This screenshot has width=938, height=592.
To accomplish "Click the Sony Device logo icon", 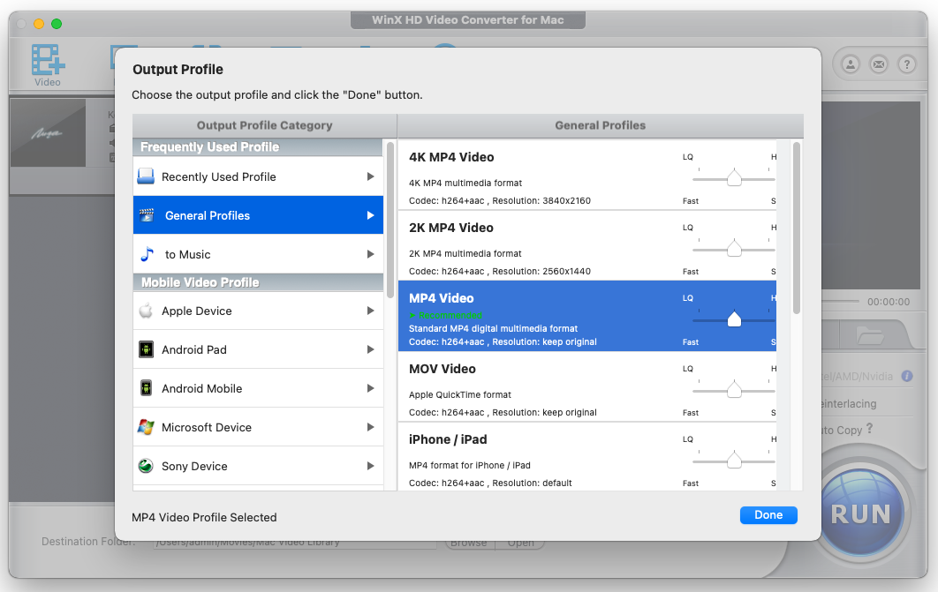I will [146, 466].
